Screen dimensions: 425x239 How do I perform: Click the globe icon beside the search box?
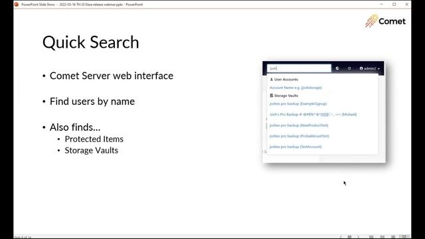click(337, 68)
